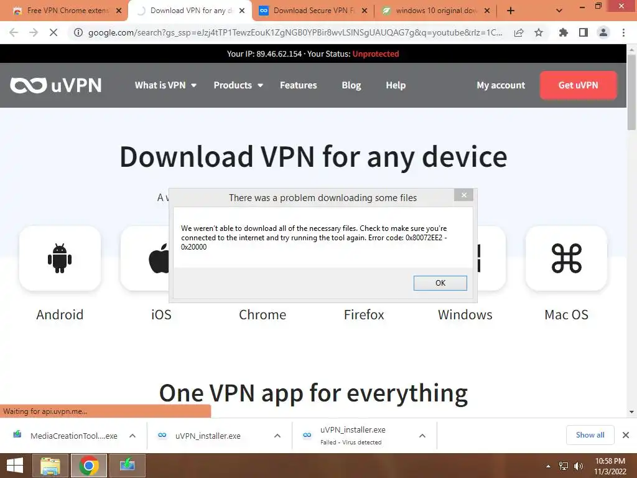Click the Firefox label under download icons
Viewport: 637px width, 478px height.
[x=363, y=314]
